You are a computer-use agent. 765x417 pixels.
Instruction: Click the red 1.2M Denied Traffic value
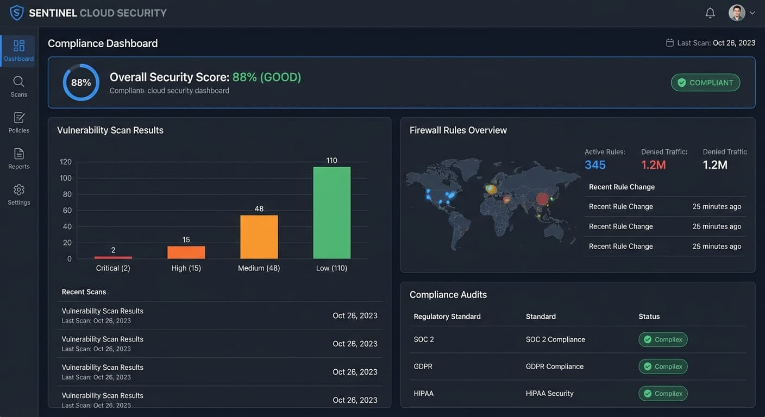pyautogui.click(x=654, y=165)
